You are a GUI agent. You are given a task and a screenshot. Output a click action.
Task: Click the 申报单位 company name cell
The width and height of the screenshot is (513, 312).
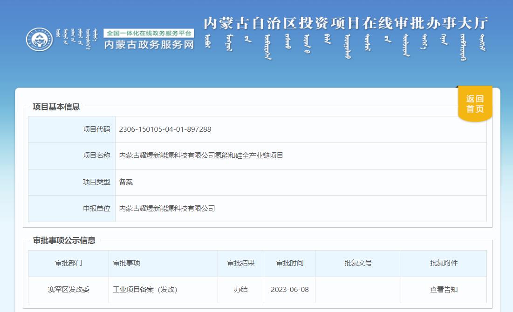pyautogui.click(x=167, y=209)
